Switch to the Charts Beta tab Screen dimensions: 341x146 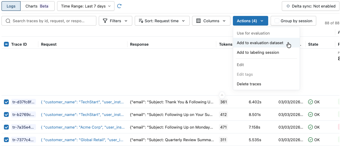(37, 6)
